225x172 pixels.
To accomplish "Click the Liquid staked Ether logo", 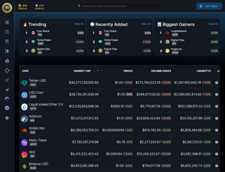I will click(24, 107).
